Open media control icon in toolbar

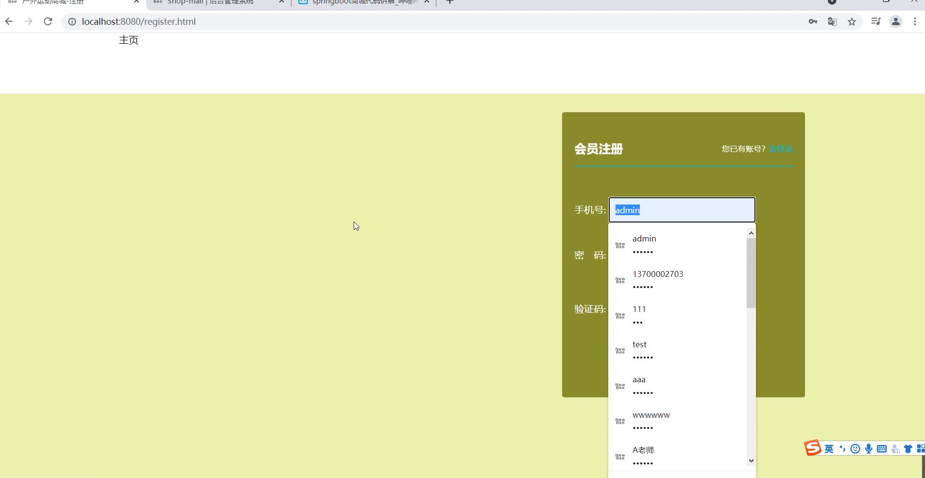[876, 21]
